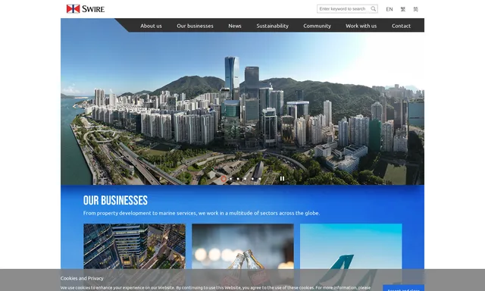Click the magnifier search icon
This screenshot has width=485, height=291.
[374, 9]
